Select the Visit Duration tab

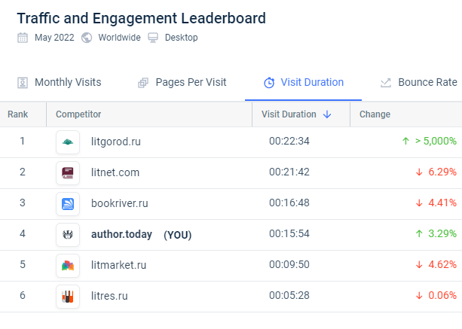(x=304, y=82)
